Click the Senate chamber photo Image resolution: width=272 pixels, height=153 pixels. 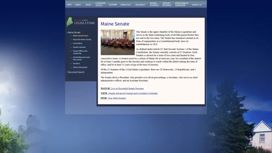[118, 42]
